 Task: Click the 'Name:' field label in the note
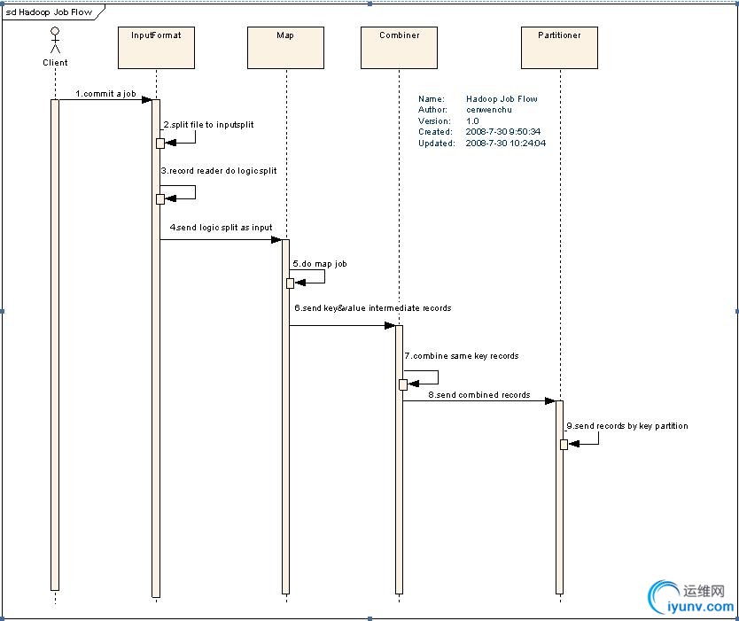[x=432, y=98]
